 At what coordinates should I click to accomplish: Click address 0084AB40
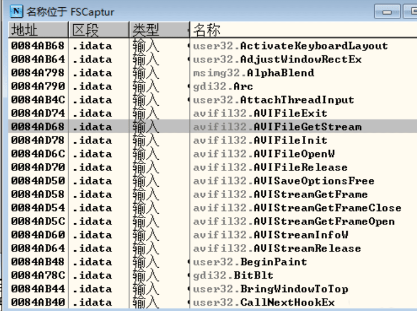tap(38, 303)
